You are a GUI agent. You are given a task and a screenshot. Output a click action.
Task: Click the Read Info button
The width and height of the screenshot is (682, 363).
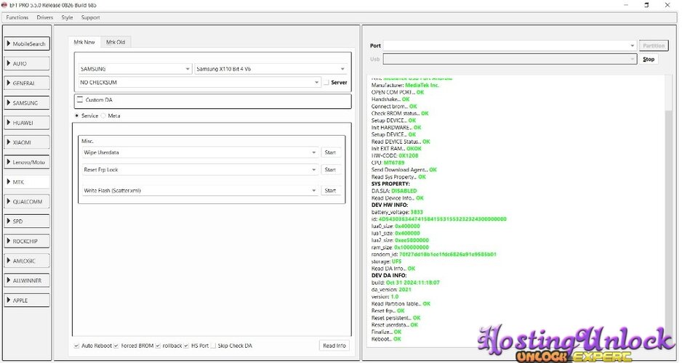[x=334, y=346]
